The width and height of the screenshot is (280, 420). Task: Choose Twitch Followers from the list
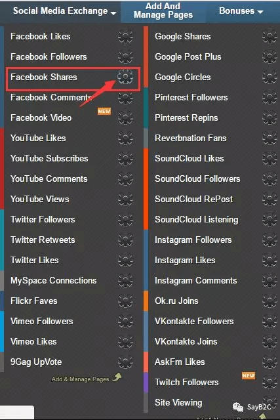(187, 382)
